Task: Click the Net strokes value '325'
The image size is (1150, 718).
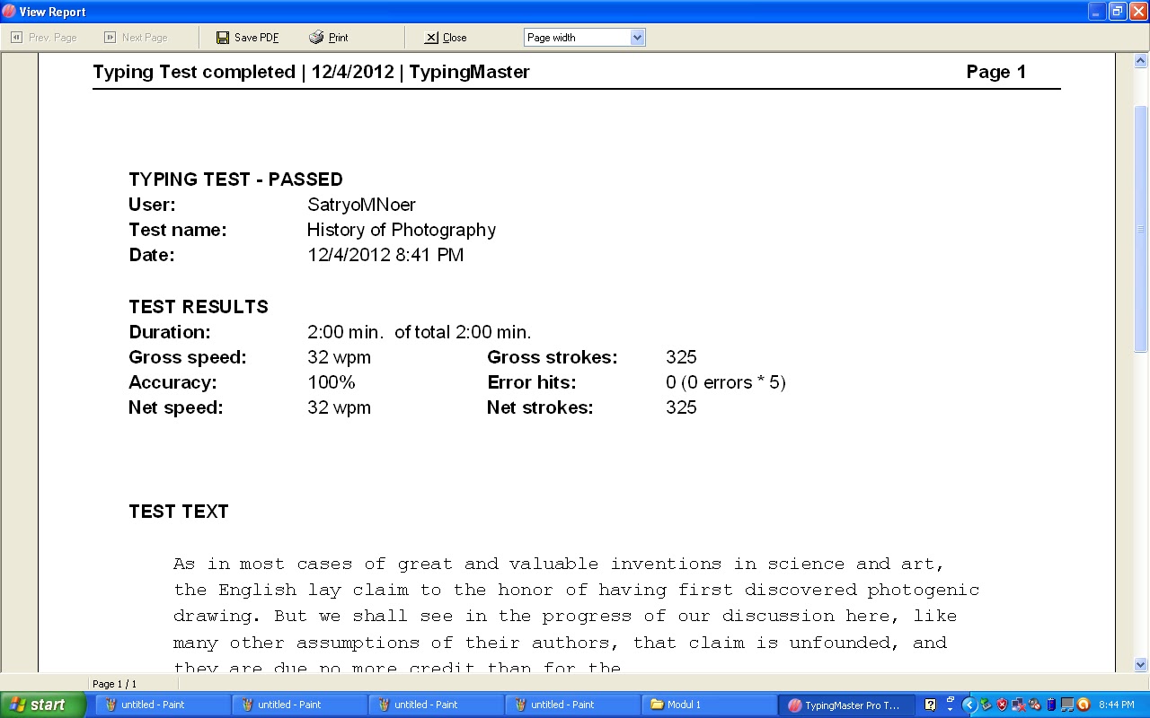Action: click(682, 407)
